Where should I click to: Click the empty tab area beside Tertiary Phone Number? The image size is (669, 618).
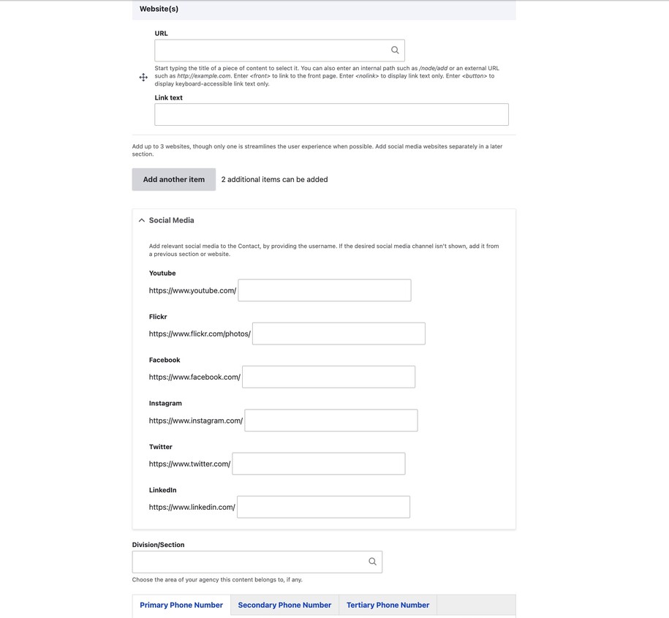475,605
